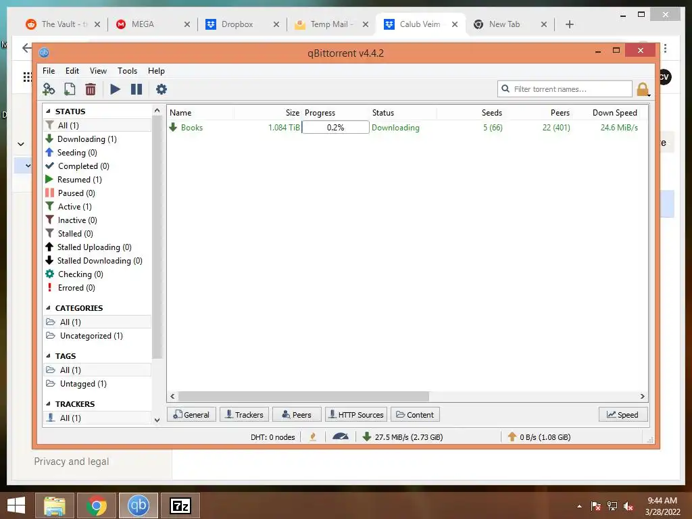Screen dimensions: 692x519
Task: Sort by the Size column header
Action: 268,113
